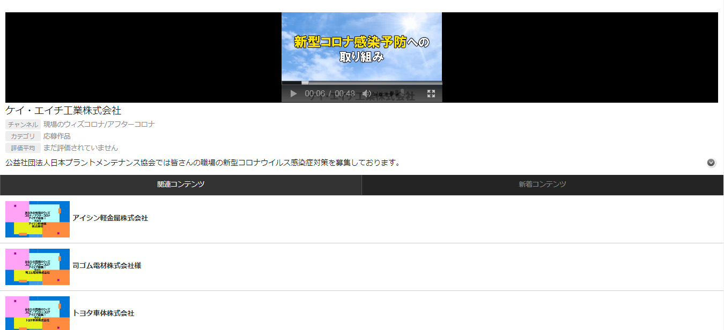Viewport: 724px width, 330px height.
Task: Click the description text about 公益社団法人日本プラントメンテナンス協会
Action: (x=203, y=163)
